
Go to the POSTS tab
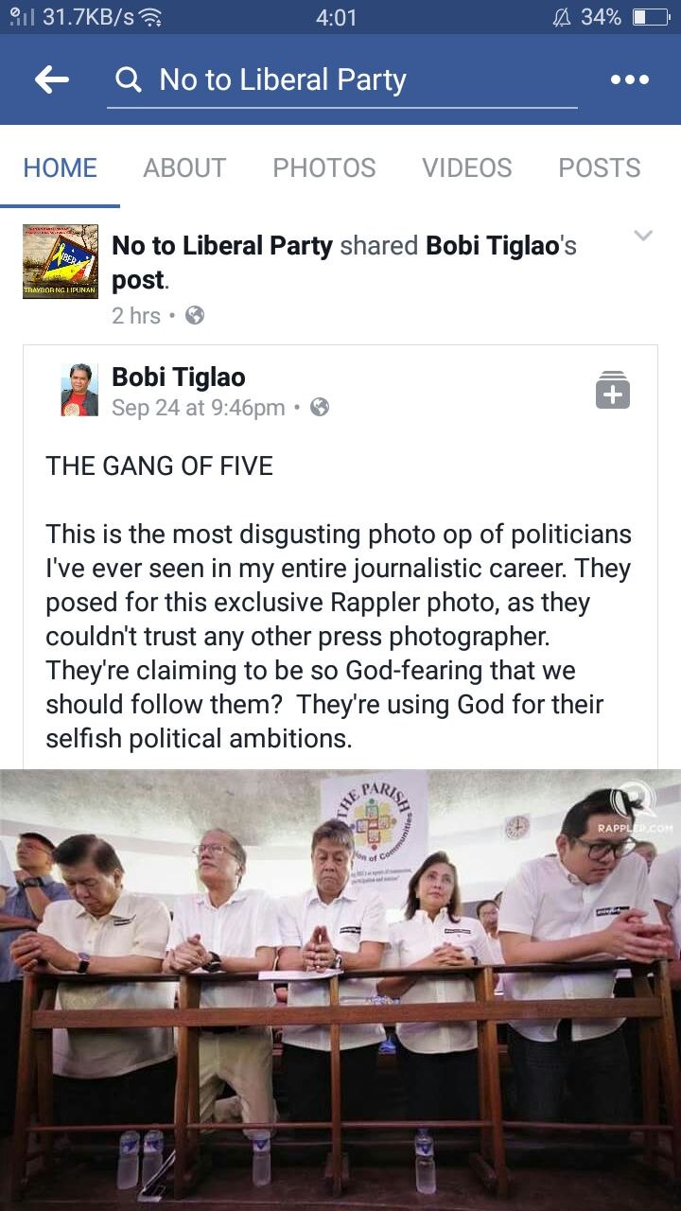tap(600, 167)
